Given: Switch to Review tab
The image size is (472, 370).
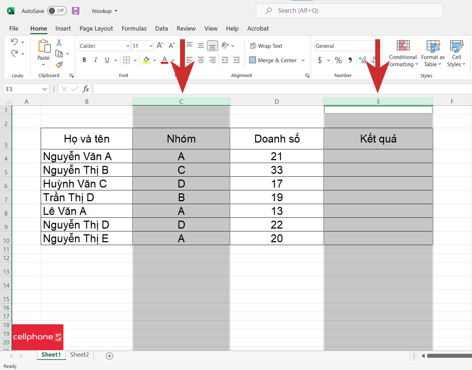Looking at the screenshot, I should click(x=186, y=28).
